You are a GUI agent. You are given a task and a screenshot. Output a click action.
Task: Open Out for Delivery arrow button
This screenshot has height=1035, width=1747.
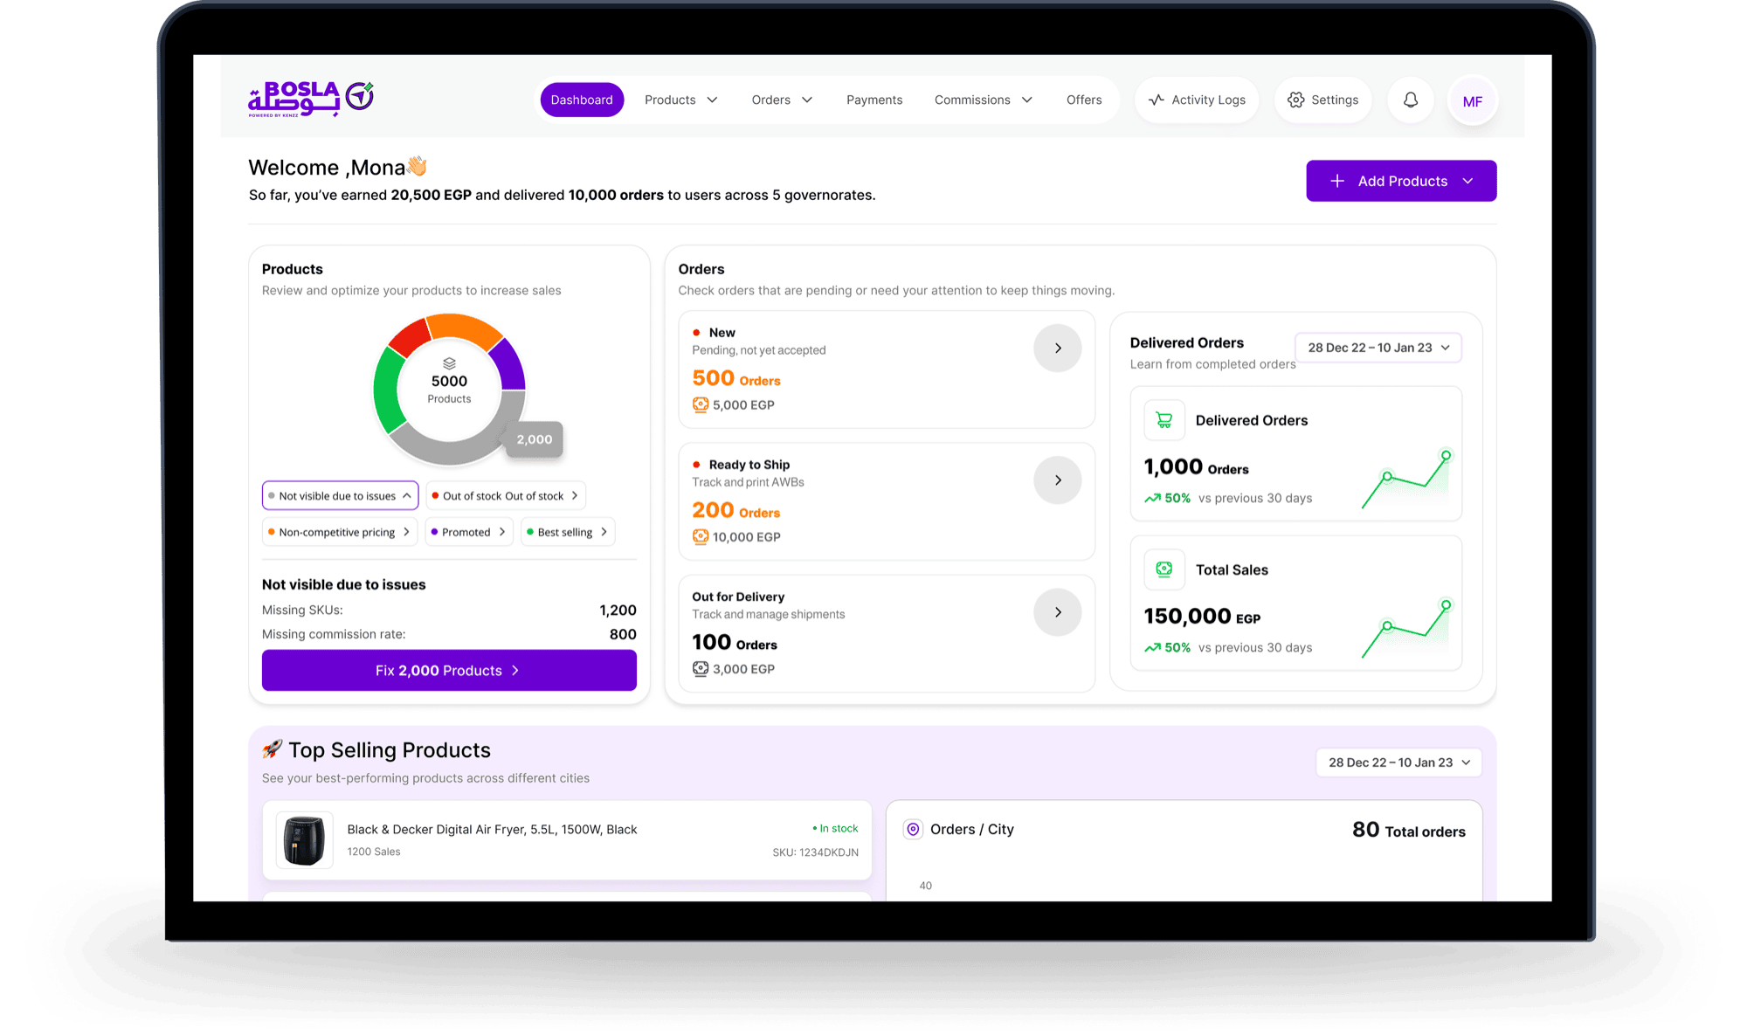tap(1058, 611)
